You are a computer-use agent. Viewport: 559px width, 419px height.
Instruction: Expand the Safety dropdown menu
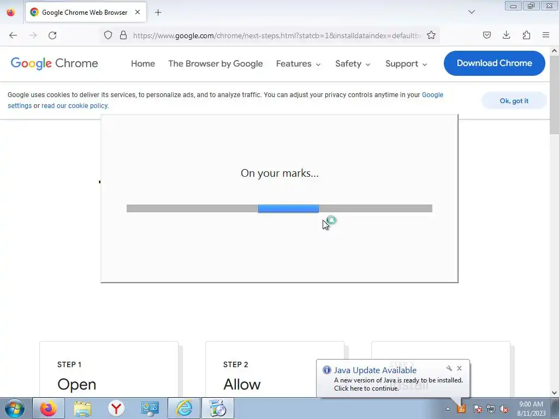353,64
